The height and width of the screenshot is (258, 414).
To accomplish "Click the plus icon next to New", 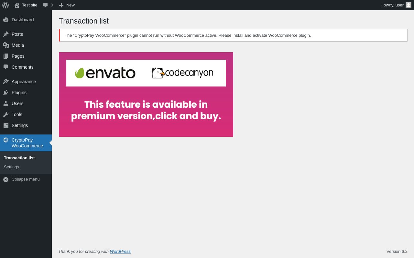I will pyautogui.click(x=61, y=5).
